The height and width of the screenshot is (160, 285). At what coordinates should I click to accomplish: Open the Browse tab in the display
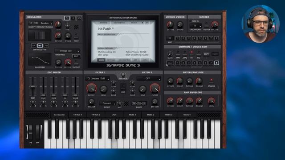coord(103,23)
